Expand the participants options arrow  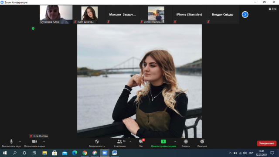[130, 142]
